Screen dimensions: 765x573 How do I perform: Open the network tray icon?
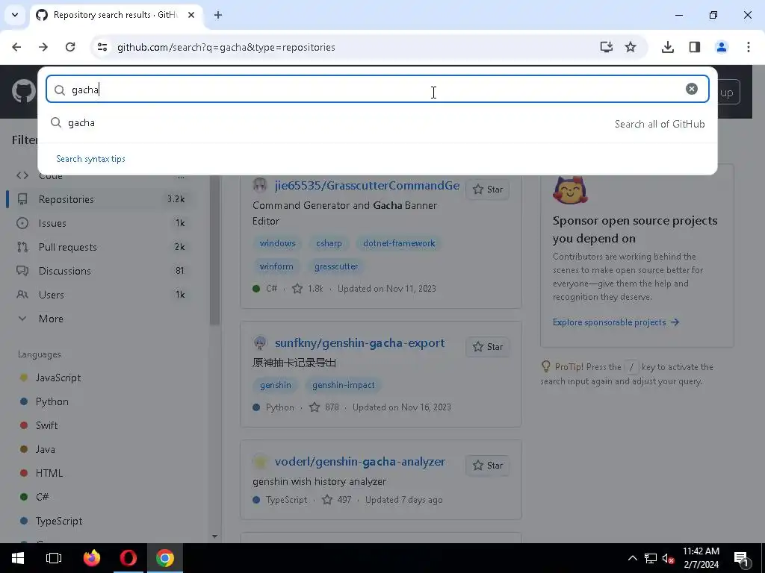tap(651, 558)
